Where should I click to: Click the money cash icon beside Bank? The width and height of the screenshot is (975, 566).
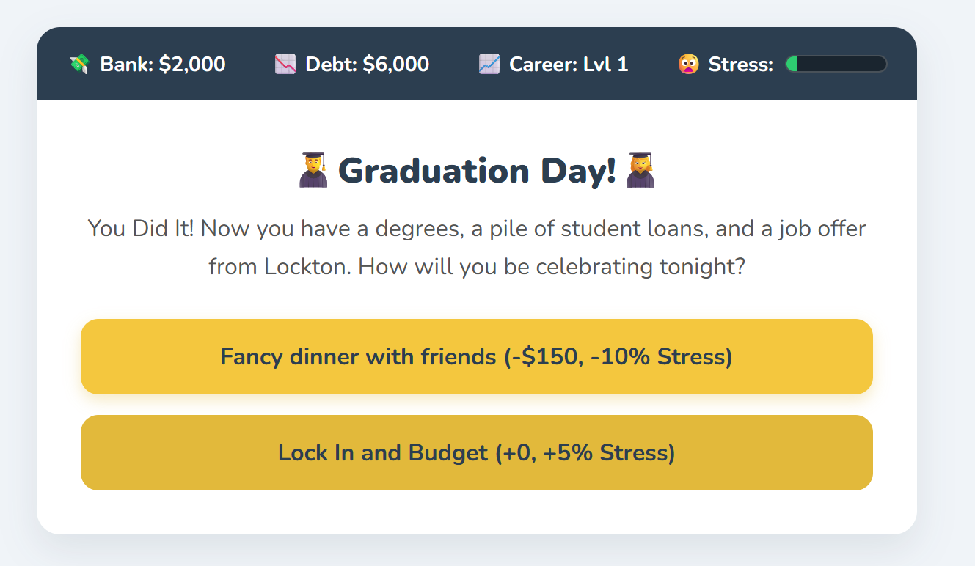point(79,65)
